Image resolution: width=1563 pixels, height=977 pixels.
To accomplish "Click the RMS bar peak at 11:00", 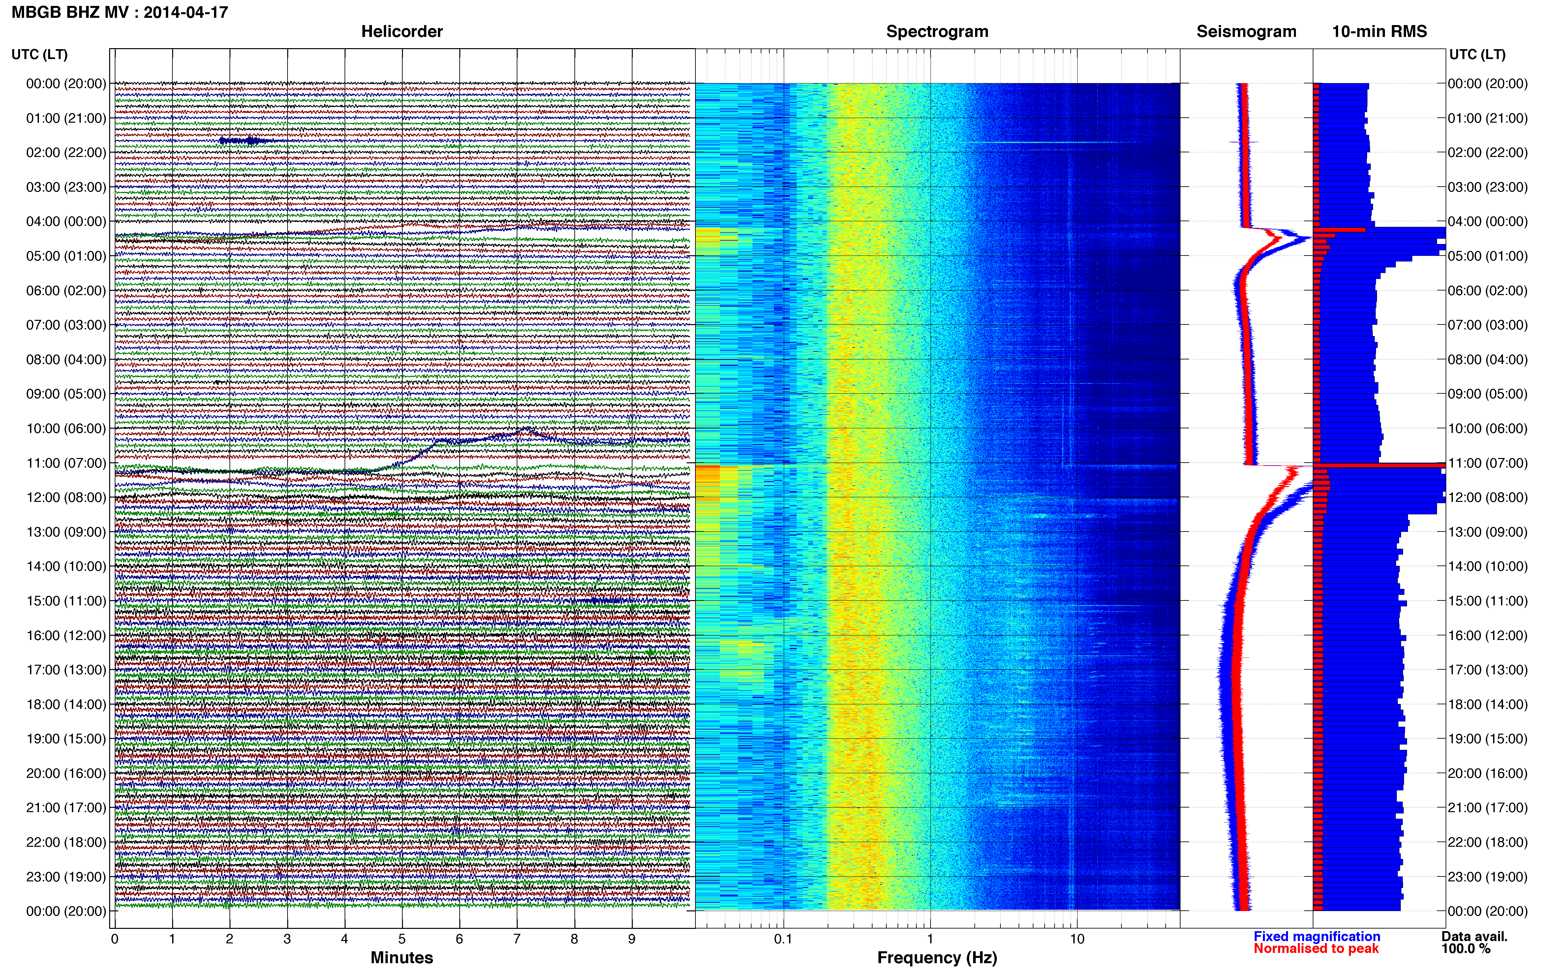I will tap(1379, 465).
